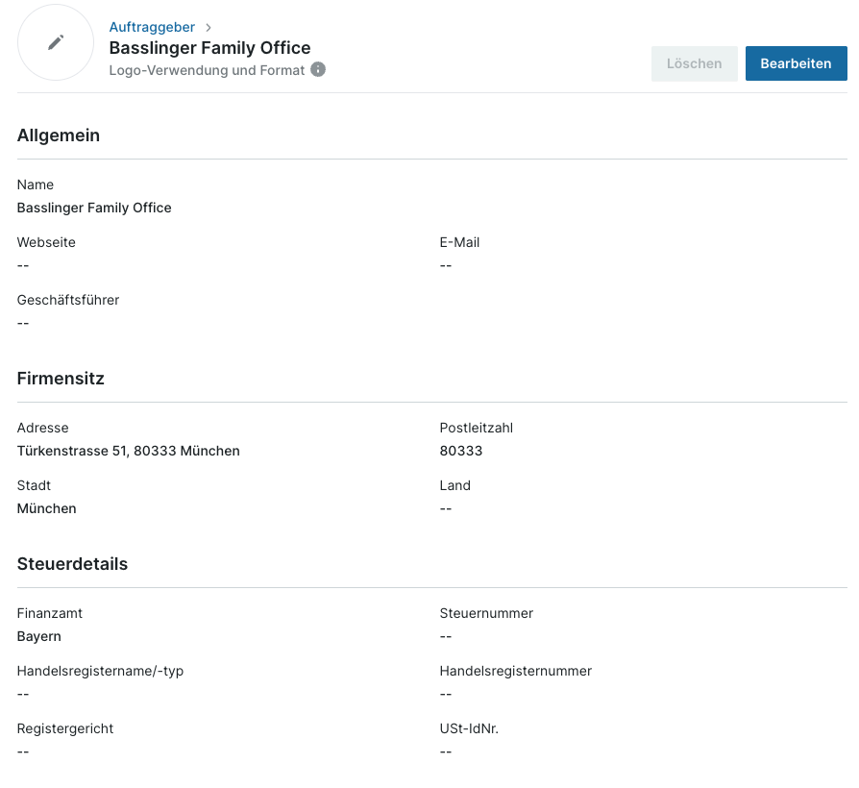Screen dimensions: 859x788
Task: Click the Löschen button
Action: (x=694, y=63)
